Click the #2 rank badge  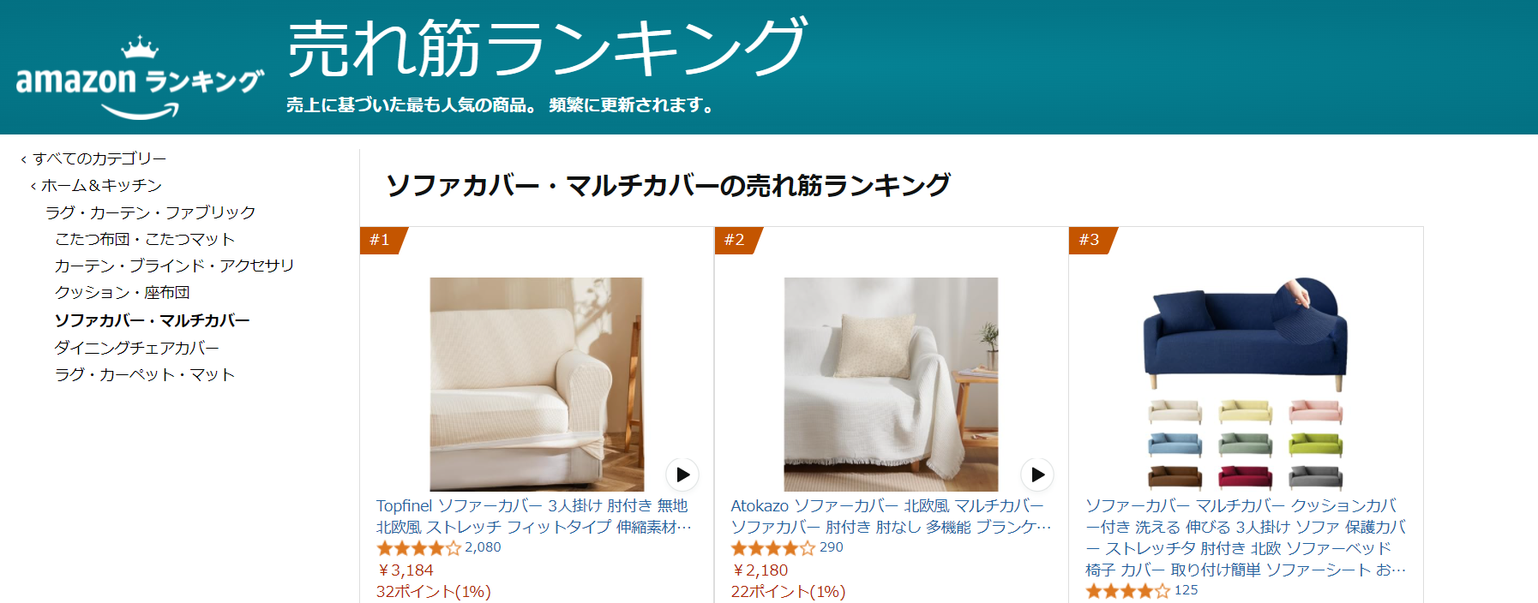736,240
